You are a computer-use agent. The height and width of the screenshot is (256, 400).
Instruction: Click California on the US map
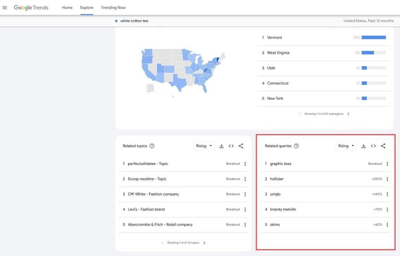[x=147, y=71]
